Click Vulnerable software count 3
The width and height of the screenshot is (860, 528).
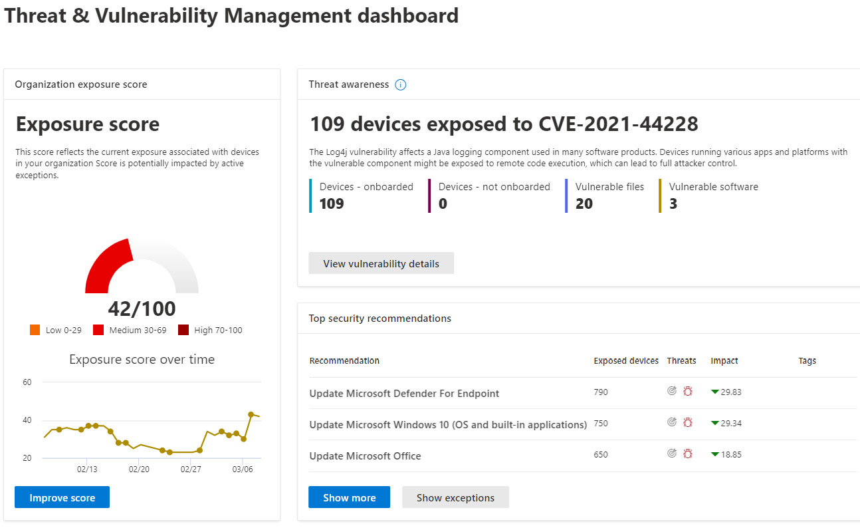(673, 203)
